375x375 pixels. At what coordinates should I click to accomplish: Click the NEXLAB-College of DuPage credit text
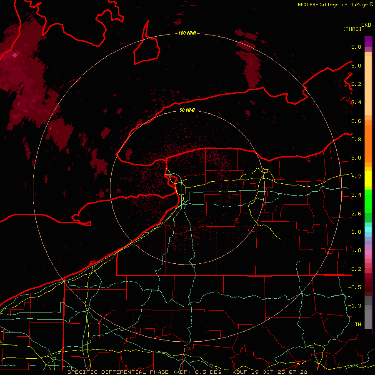[x=333, y=5]
